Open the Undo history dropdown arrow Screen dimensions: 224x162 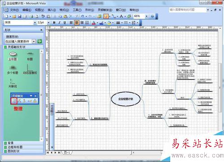pos(86,16)
